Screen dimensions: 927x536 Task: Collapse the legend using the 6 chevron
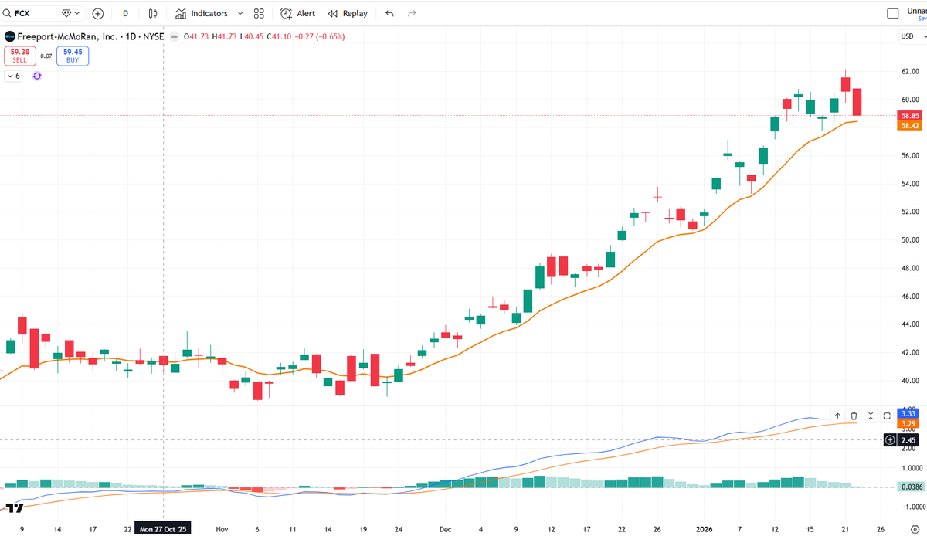(x=13, y=76)
